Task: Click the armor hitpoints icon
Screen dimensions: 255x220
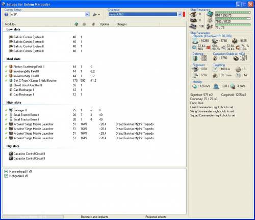Action: [215, 41]
